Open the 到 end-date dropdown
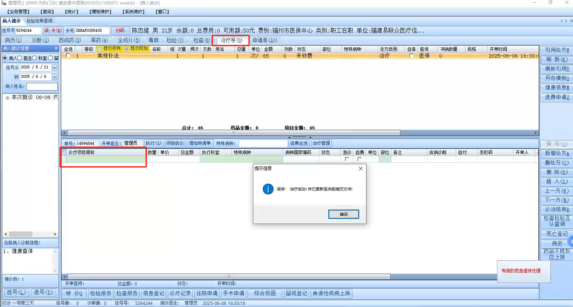The height and width of the screenshot is (307, 573). (x=54, y=77)
